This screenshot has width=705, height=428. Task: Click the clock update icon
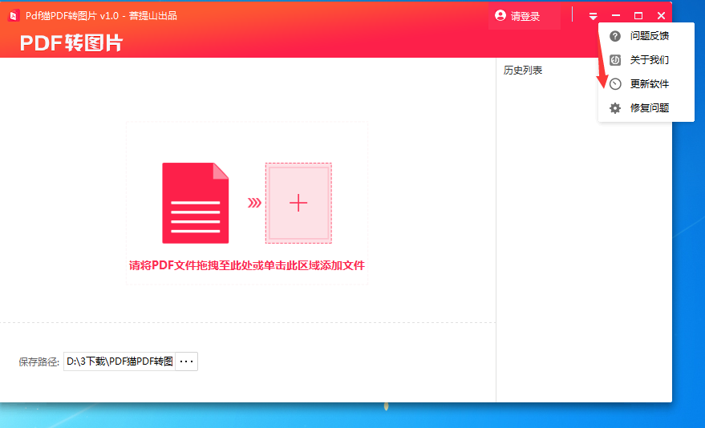point(615,84)
